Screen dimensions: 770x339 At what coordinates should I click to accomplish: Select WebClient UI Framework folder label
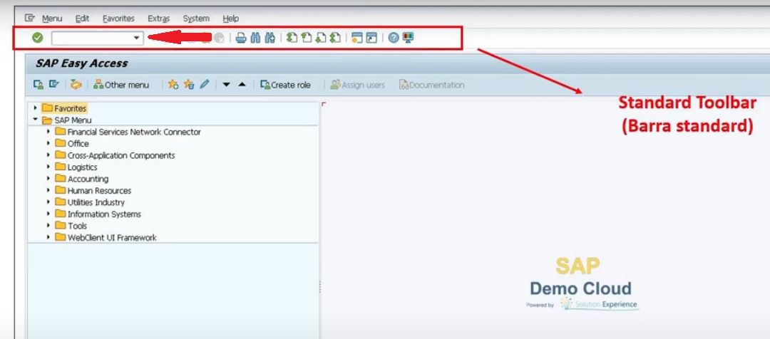point(112,237)
